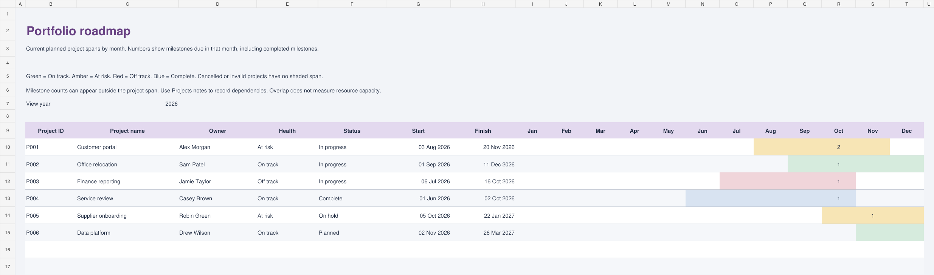Viewport: 934px width, 275px height.
Task: Click the Health header cell
Action: pyautogui.click(x=287, y=131)
